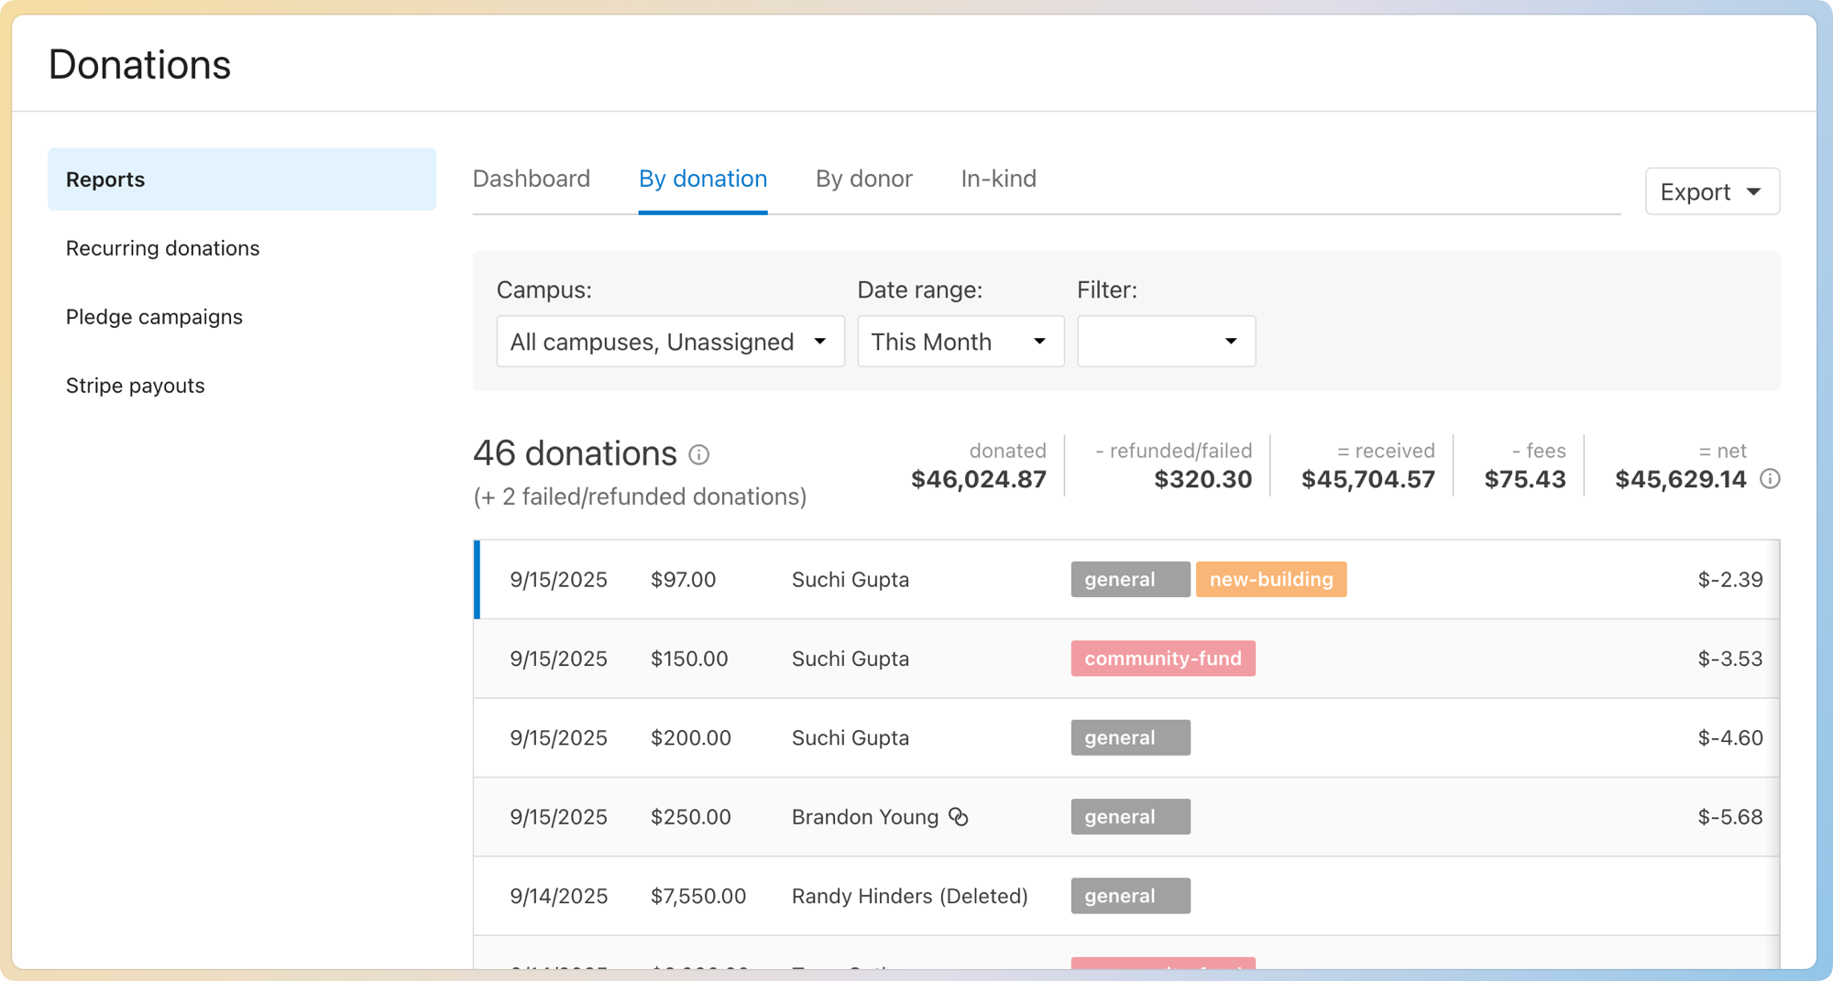The width and height of the screenshot is (1833, 981).
Task: Go to Recurring donations in sidebar
Action: click(163, 248)
